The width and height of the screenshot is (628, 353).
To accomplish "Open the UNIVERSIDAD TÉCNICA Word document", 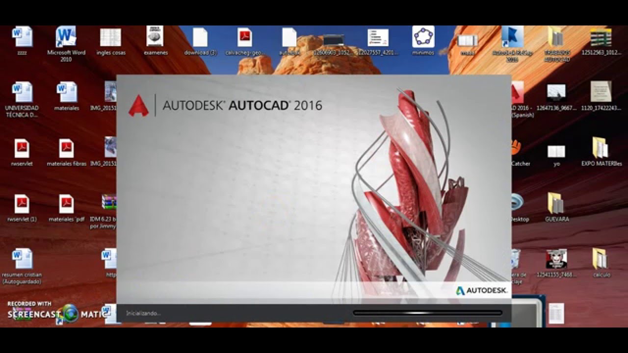I will [x=22, y=93].
